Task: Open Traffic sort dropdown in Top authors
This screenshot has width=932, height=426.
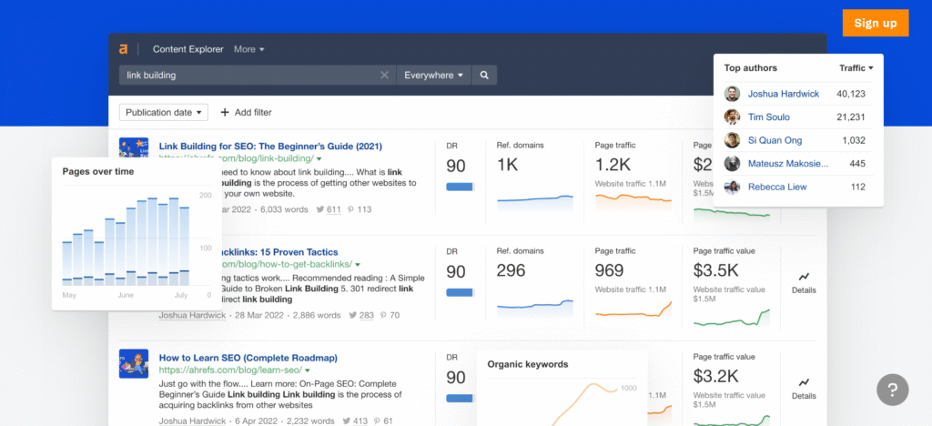Action: (x=856, y=67)
